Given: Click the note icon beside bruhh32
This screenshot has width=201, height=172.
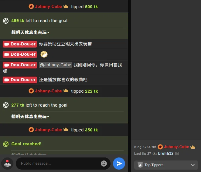Looking at the screenshot, I should (177, 154).
